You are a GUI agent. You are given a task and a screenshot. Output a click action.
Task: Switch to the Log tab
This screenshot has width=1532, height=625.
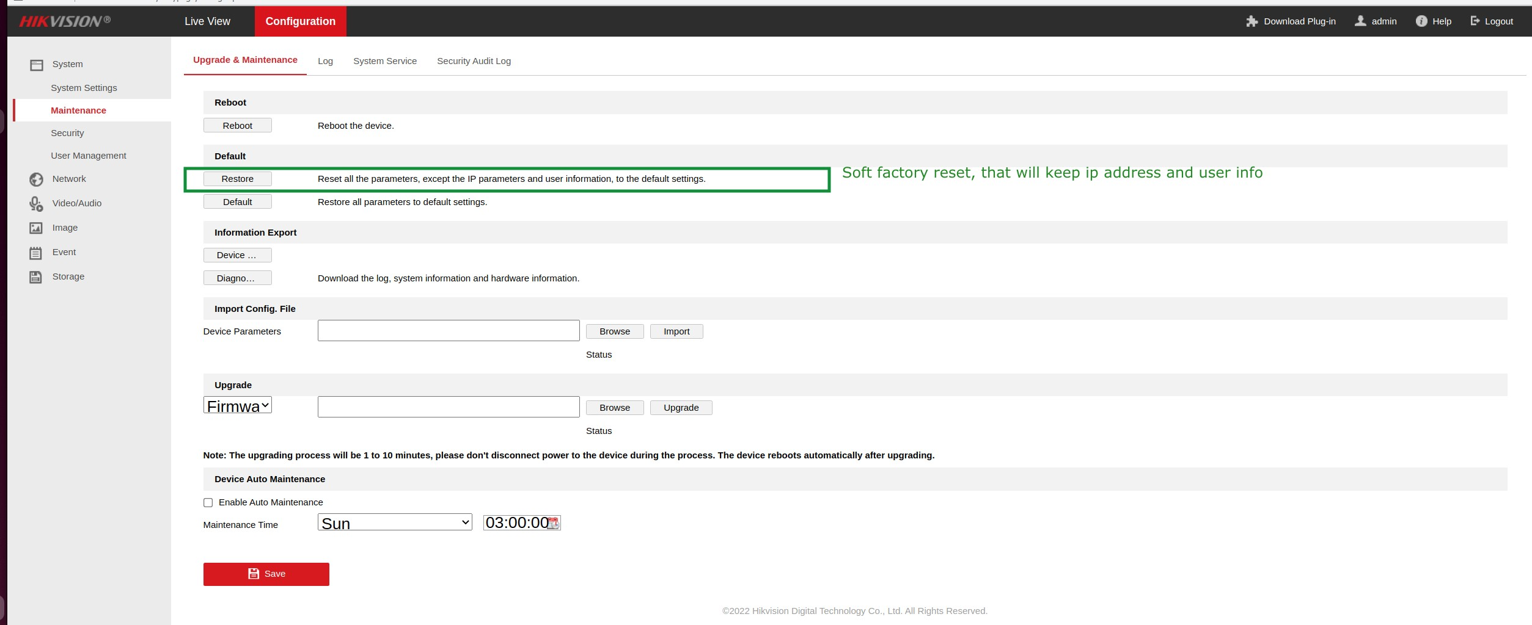tap(325, 61)
